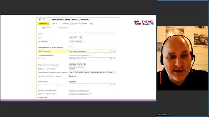Click Подача транспортного средства date field
209x117 pixels.
[76, 65]
